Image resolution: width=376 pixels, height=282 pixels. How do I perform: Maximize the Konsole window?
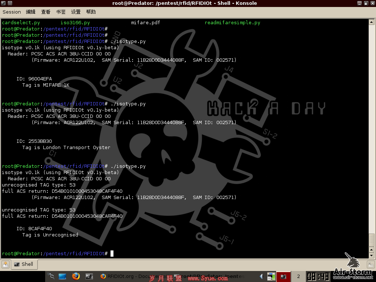click(366, 3)
